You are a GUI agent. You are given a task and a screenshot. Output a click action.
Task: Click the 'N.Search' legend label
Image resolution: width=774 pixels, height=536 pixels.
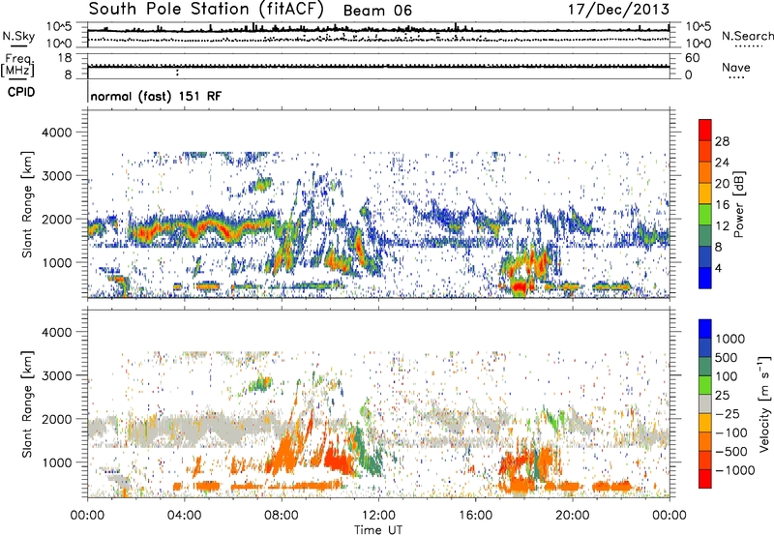(x=747, y=36)
